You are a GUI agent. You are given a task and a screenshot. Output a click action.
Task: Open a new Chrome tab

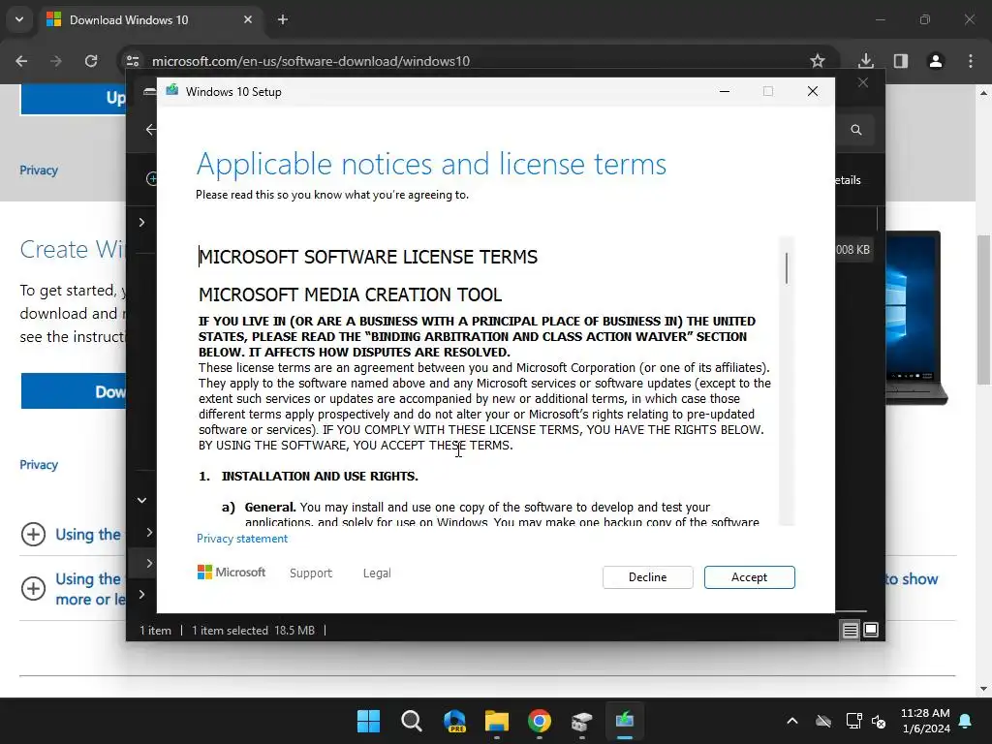(x=283, y=19)
